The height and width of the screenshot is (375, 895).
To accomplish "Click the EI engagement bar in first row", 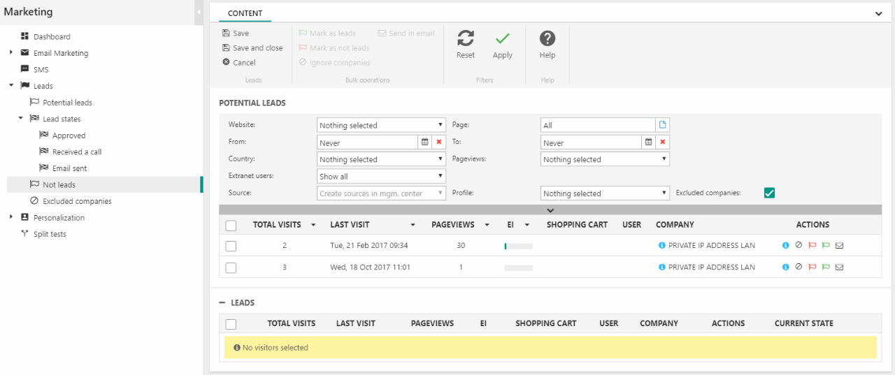I will 518,246.
